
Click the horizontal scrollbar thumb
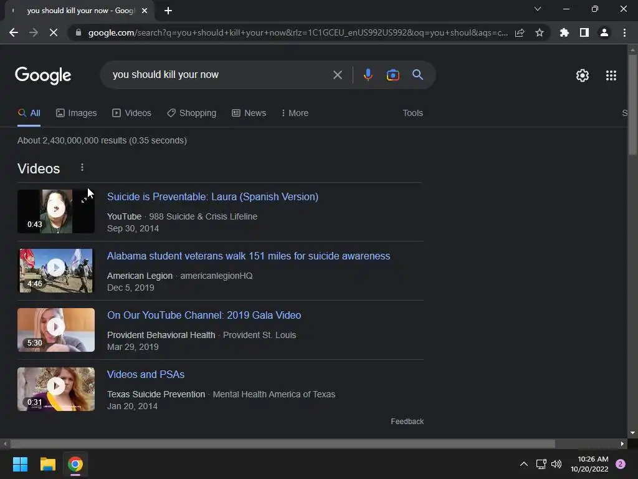[282, 443]
